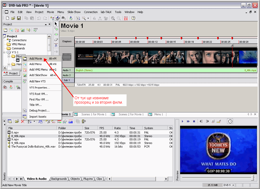Select The Pussycat Dolls-Buttons_48k.wav asset
The image size is (260, 189).
[90, 147]
